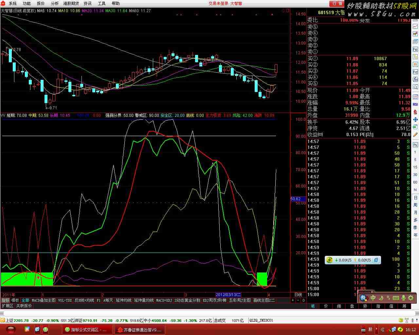419x335 pixels.
Task: Select the 年 yearly period
Action: pos(415,235)
